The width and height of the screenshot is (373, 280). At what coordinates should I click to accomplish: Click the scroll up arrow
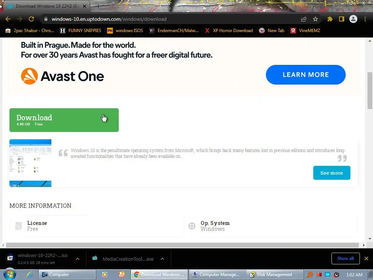tap(370, 41)
